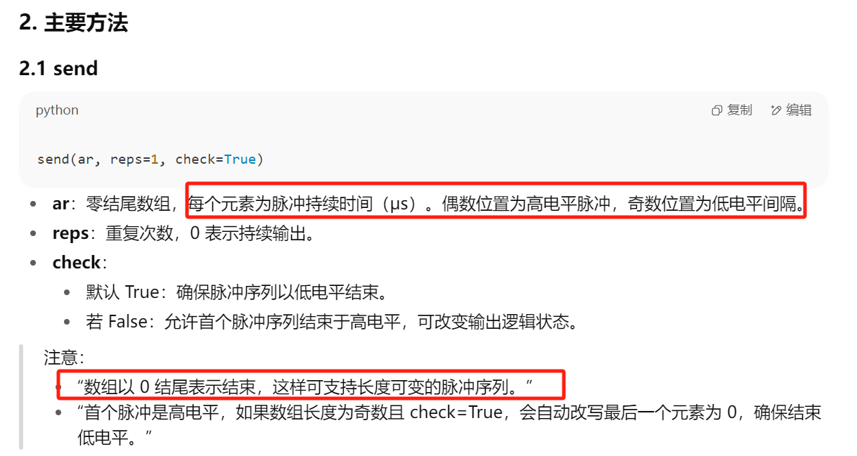Click the python language label
Viewport: 857px width, 456px height.
coord(57,110)
